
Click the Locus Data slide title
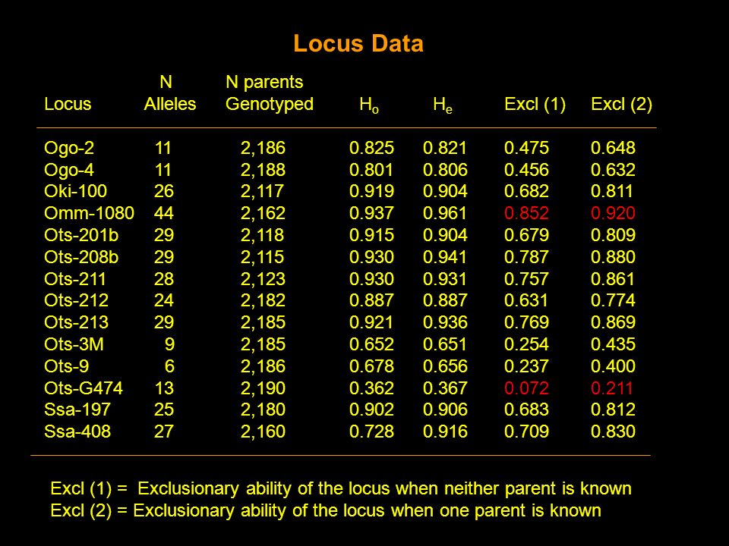pos(358,44)
